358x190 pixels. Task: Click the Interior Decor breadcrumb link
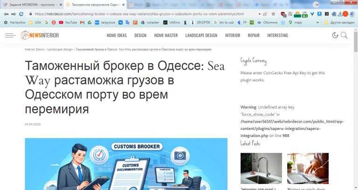click(34, 49)
